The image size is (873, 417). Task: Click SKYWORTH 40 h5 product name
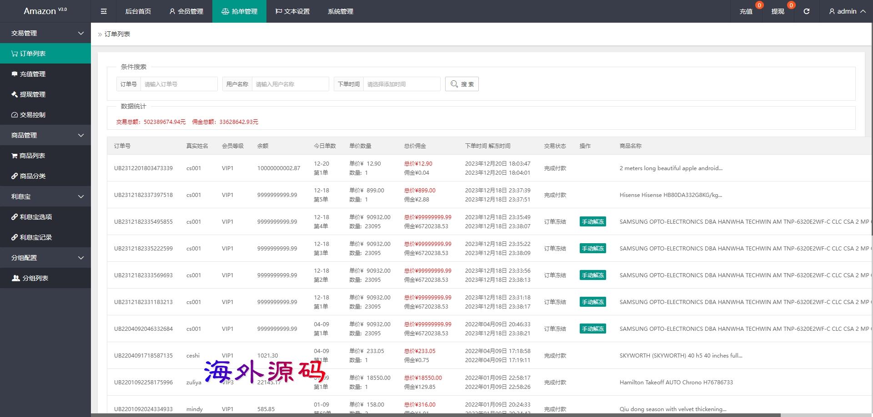tap(681, 356)
